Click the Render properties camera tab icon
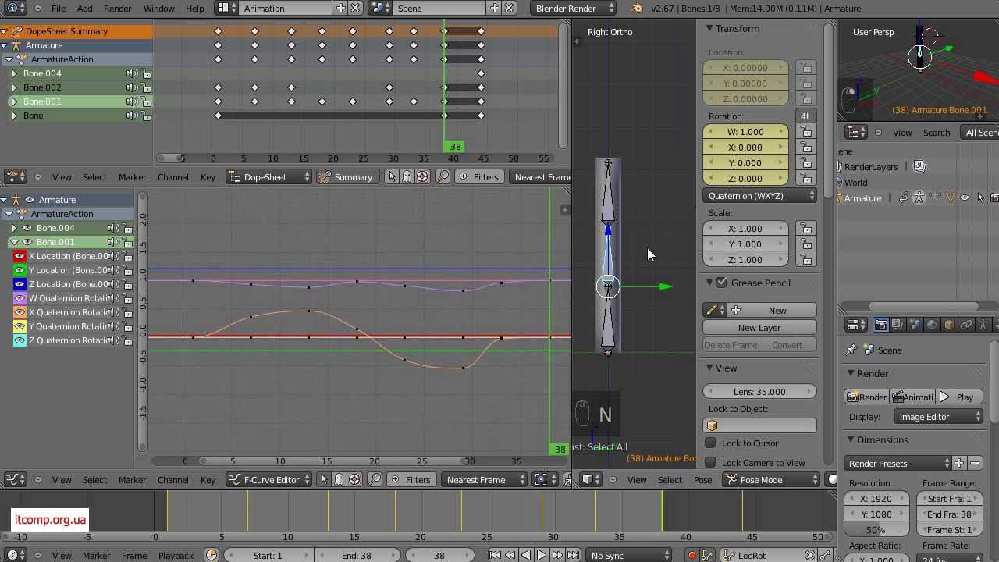The image size is (999, 562). [880, 325]
